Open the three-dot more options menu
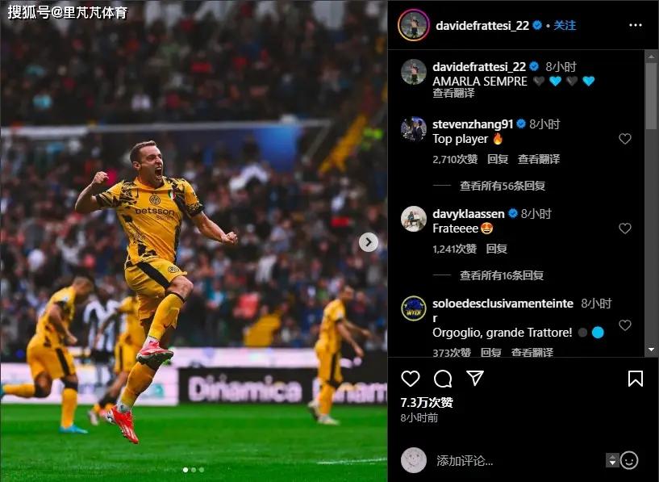Viewport: 659px width, 482px height. coord(635,25)
